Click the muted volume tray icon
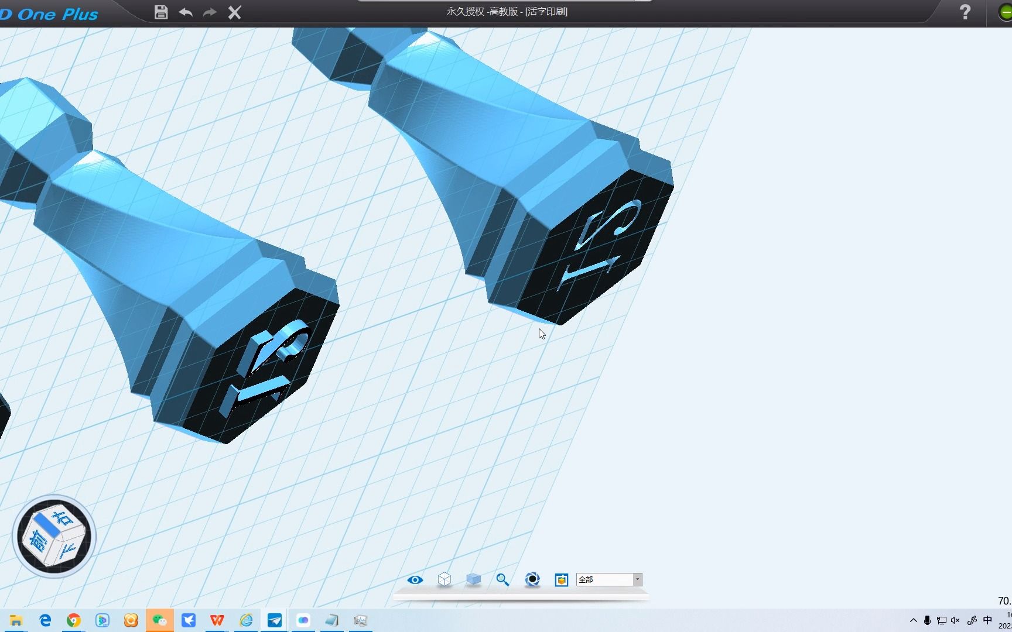 [956, 620]
